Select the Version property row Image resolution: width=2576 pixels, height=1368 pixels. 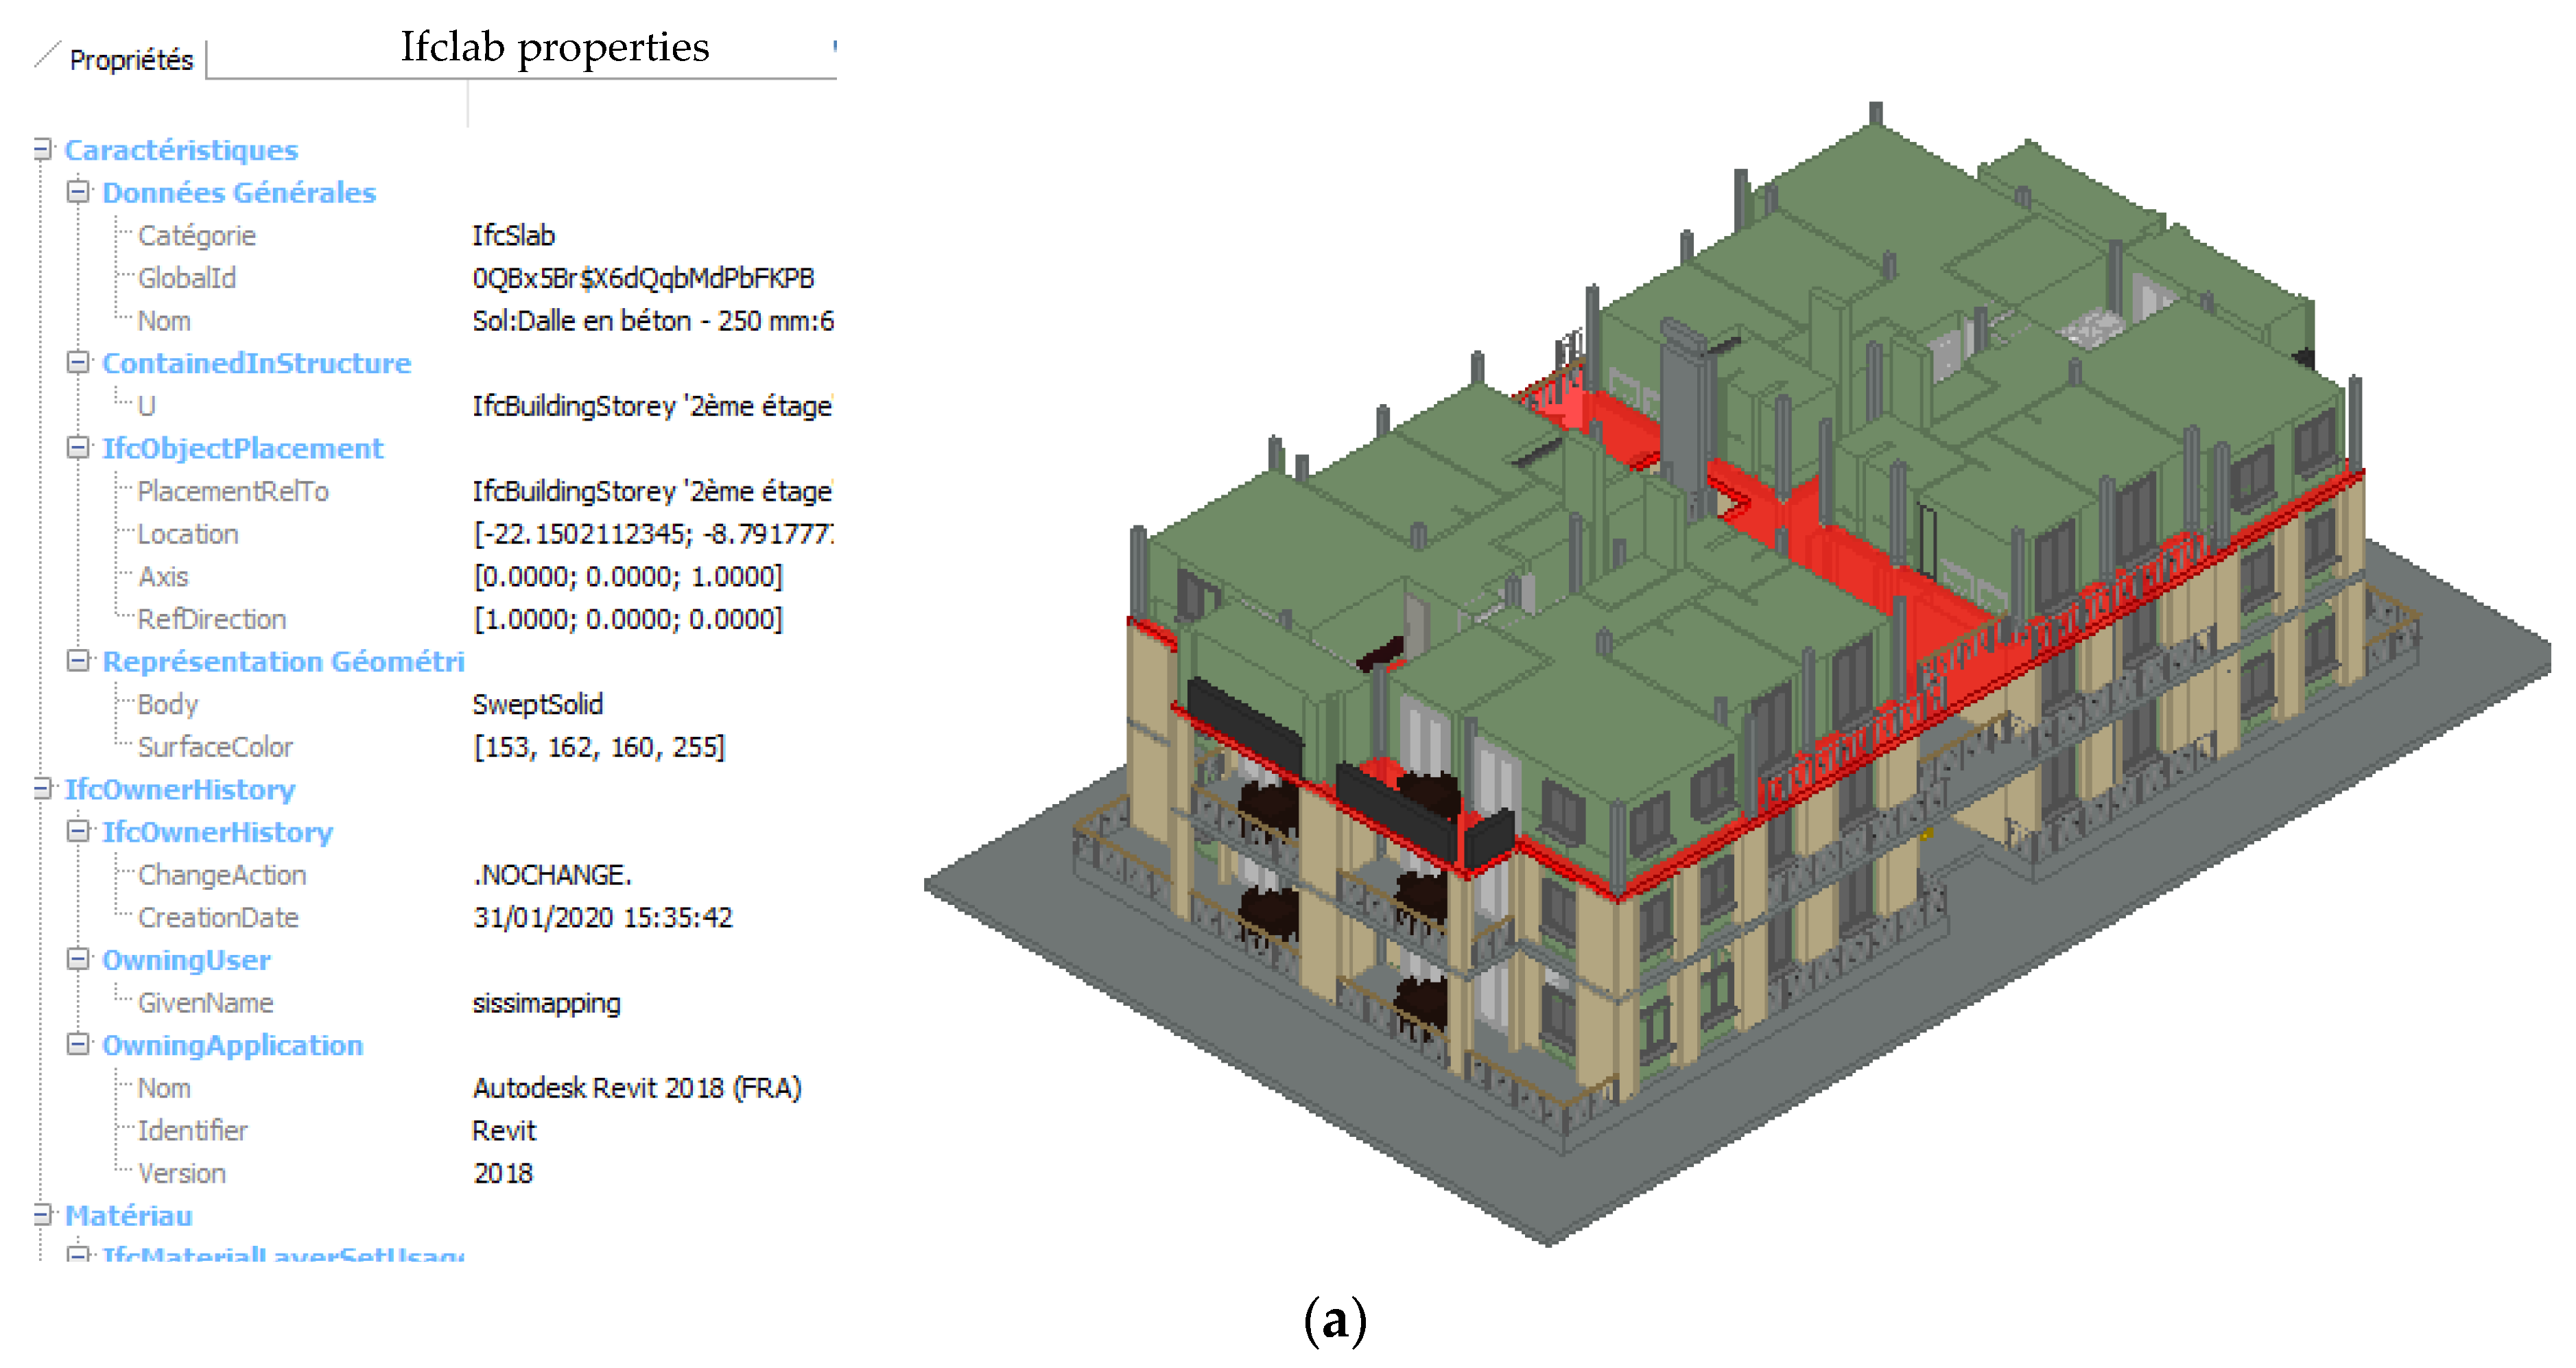pyautogui.click(x=182, y=1173)
